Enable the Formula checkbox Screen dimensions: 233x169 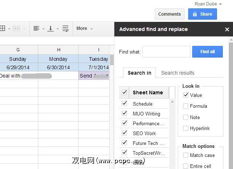(x=186, y=106)
